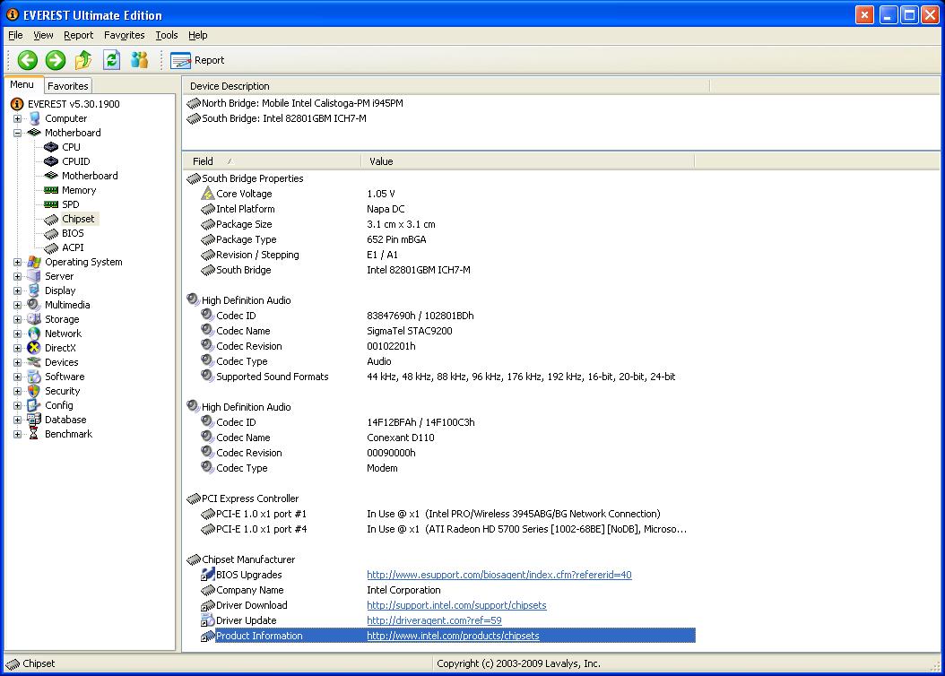Click the Multimedia speaker icon in the tree
The image size is (945, 676).
34,305
